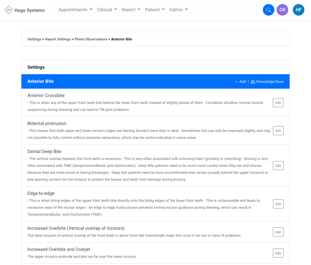Open the blue search icon button
Screen dimensions: 311x265
coord(268,10)
